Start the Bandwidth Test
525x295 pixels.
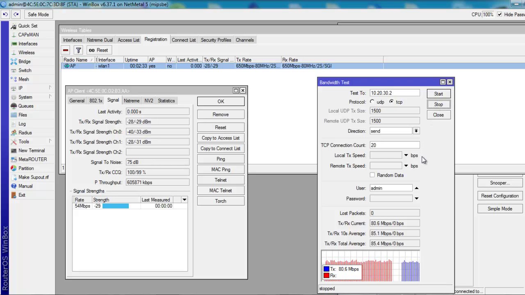pyautogui.click(x=438, y=94)
